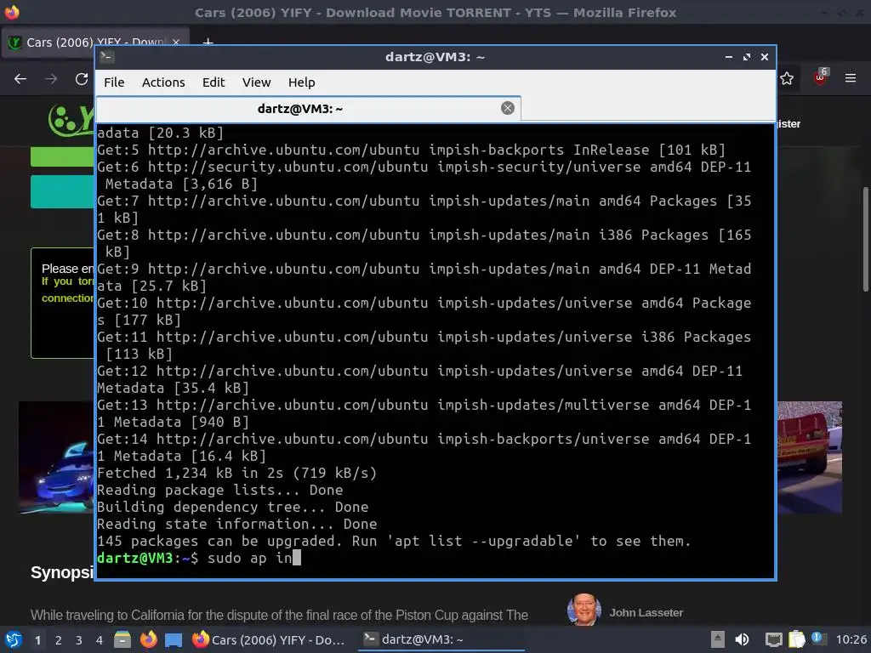
Task: Click the 'Fetched 1,234 kB in 2s' line
Action: pos(237,473)
